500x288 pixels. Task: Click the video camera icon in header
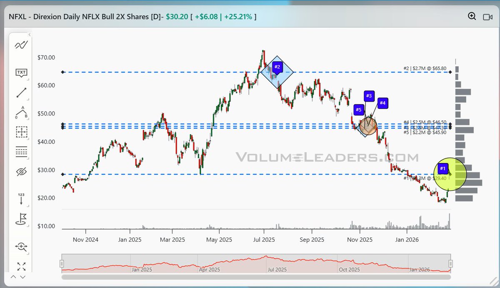[x=487, y=17]
